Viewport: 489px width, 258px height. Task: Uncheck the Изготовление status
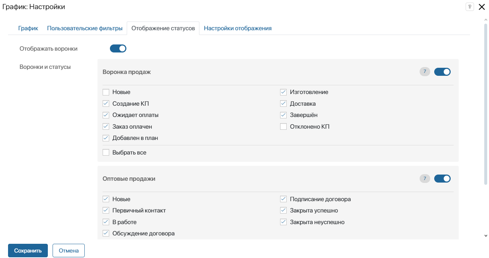coord(283,92)
